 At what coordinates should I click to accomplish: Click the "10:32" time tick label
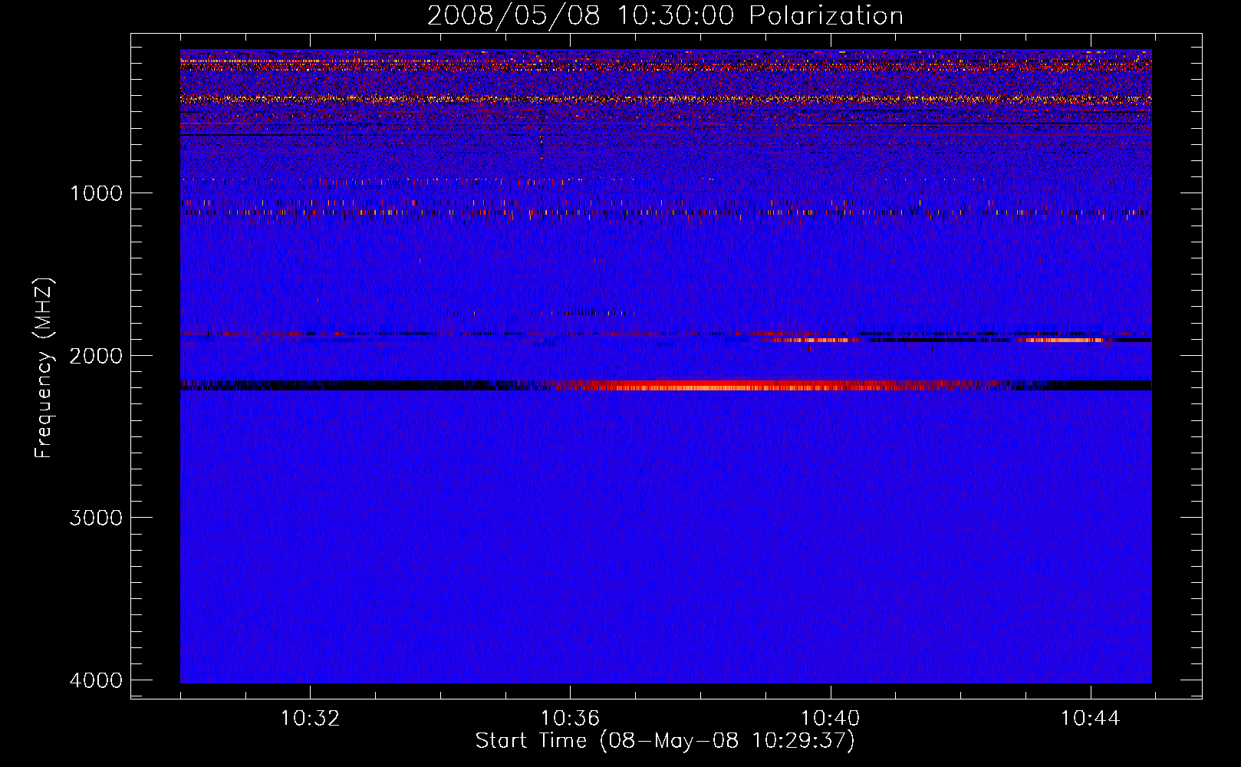(x=310, y=719)
